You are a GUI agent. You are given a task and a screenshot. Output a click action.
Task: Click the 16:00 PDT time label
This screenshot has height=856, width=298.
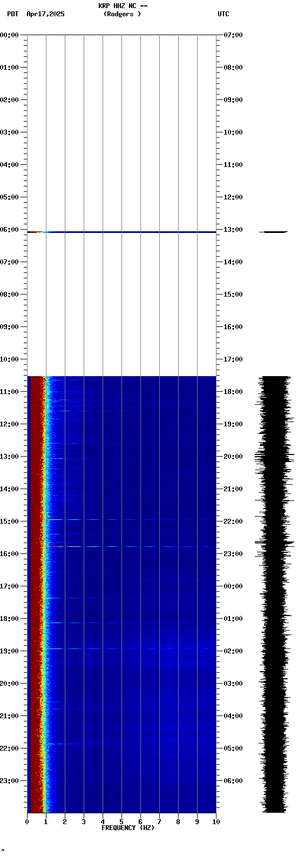tap(9, 554)
